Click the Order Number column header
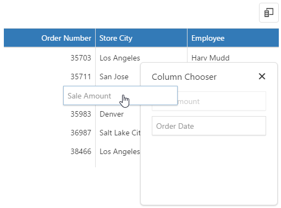The width and height of the screenshot is (281, 208). coord(49,38)
